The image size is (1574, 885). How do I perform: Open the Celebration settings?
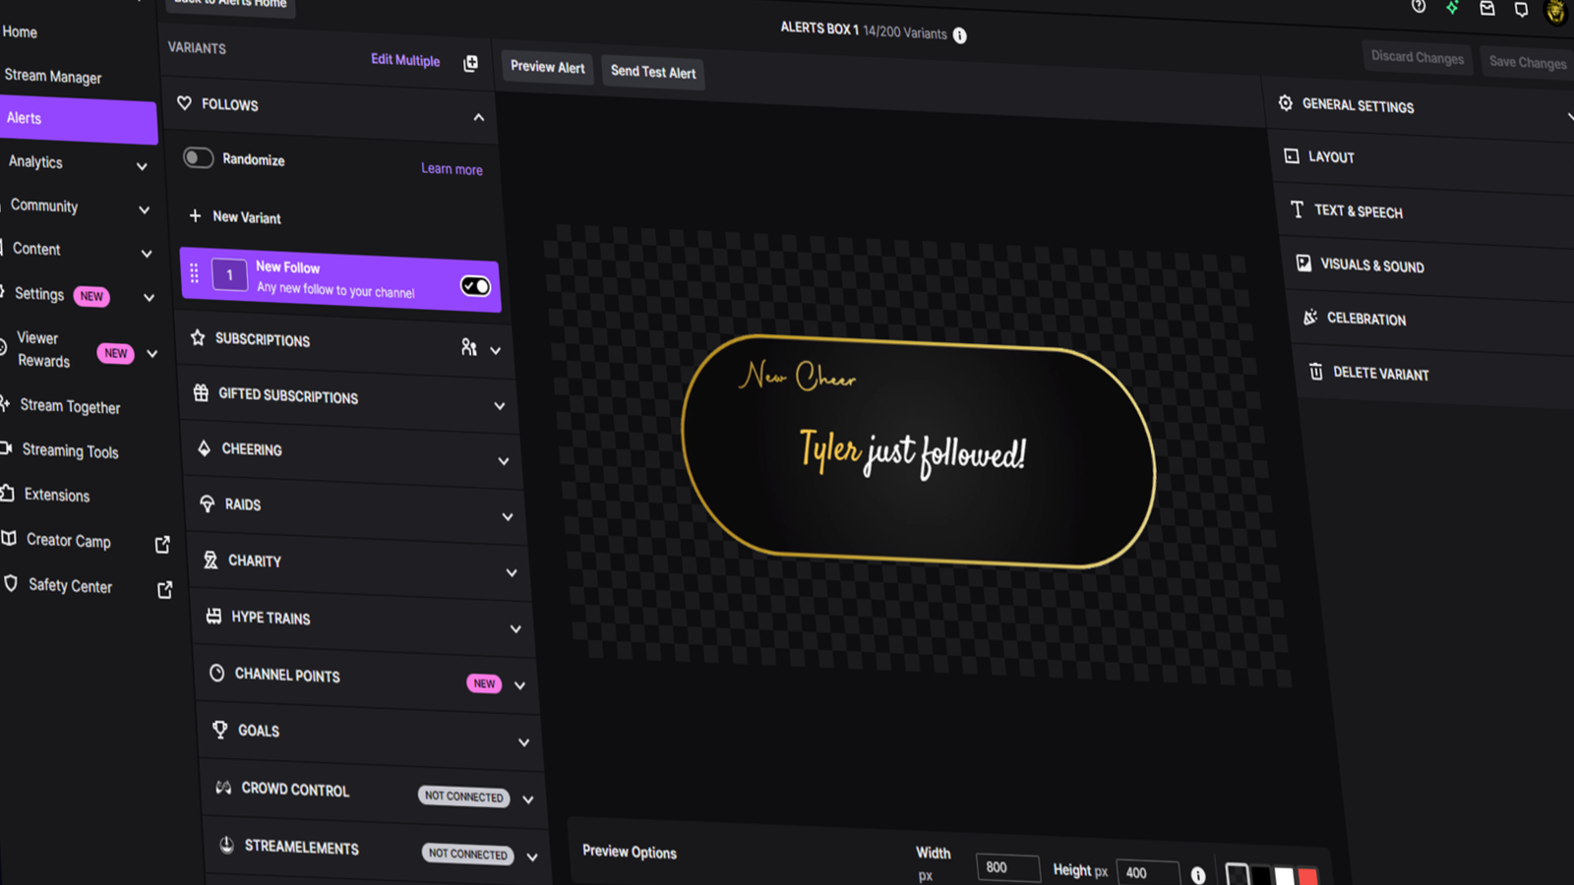(x=1366, y=319)
